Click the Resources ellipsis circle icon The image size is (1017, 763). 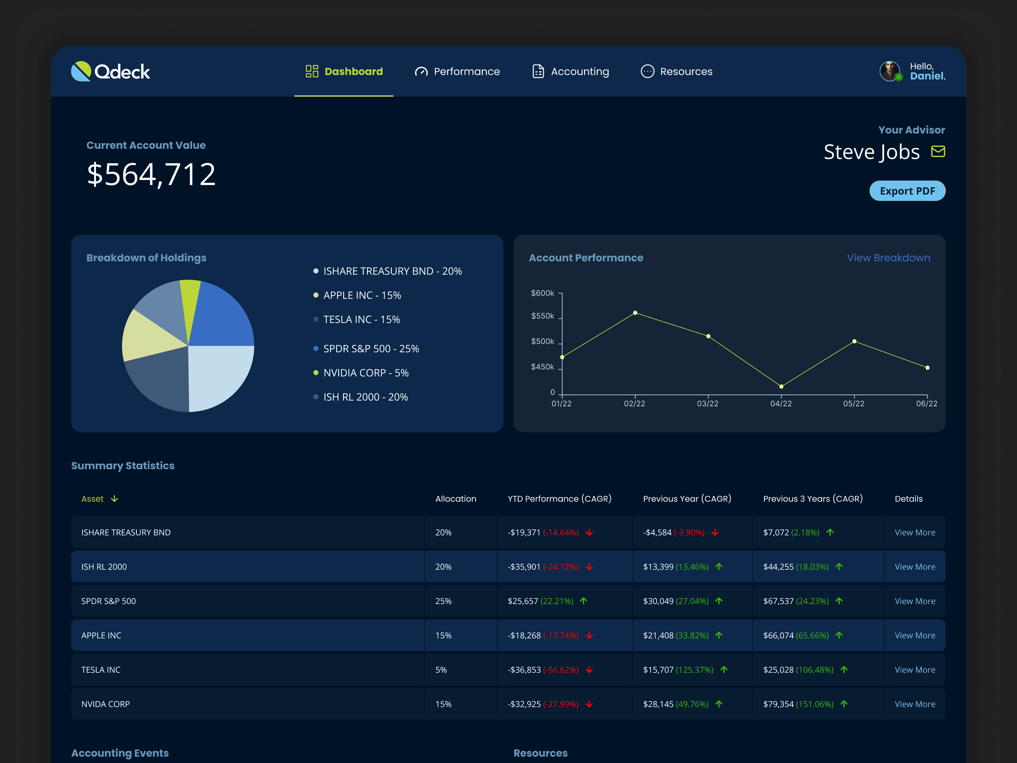point(647,71)
